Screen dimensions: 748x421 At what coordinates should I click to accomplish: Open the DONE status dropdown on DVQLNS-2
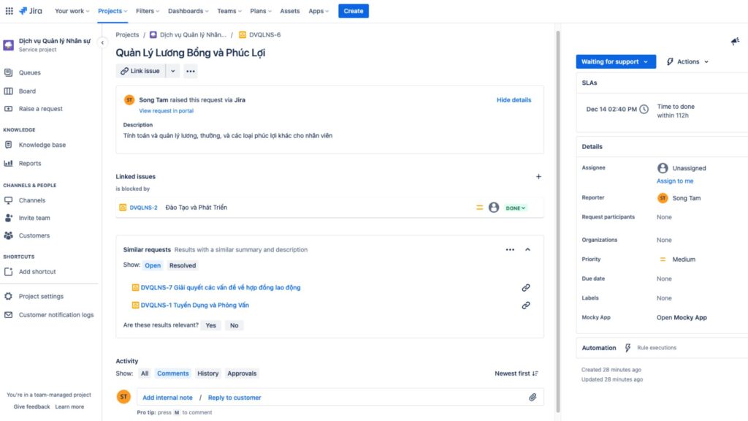point(515,208)
